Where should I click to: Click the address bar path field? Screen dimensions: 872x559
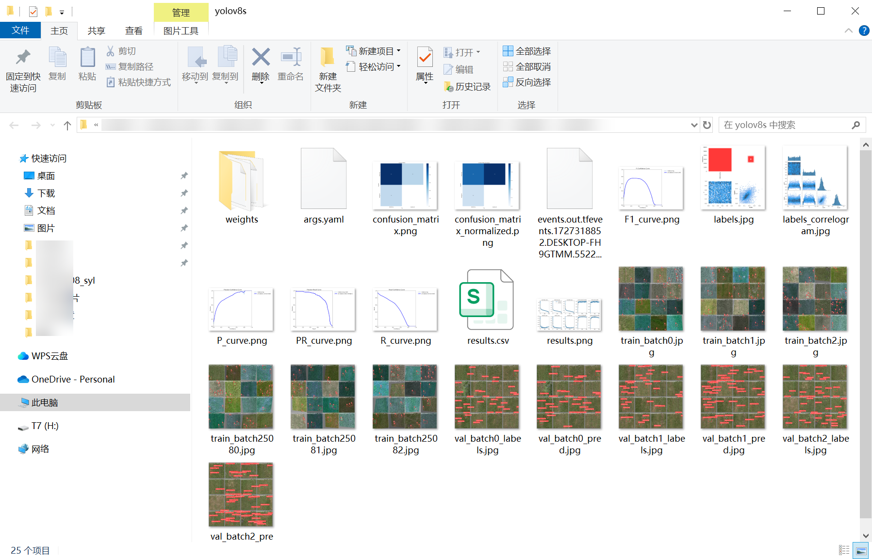point(388,125)
